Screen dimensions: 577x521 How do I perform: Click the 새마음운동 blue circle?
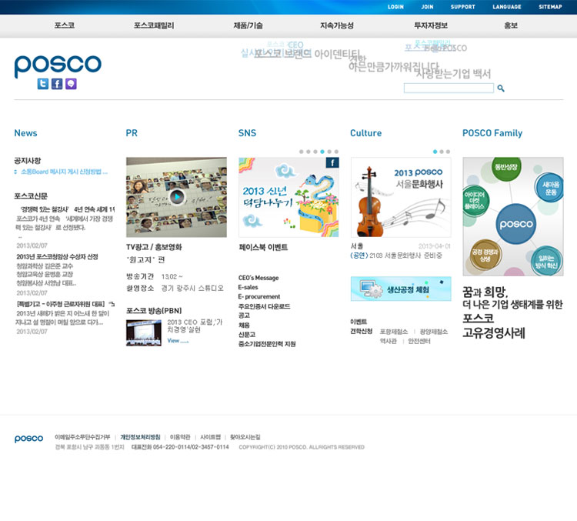click(549, 188)
